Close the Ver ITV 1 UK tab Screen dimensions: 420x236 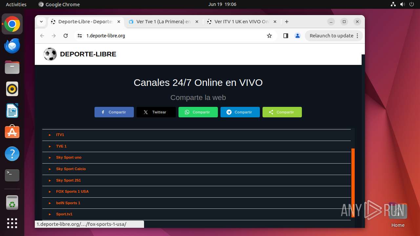275,22
